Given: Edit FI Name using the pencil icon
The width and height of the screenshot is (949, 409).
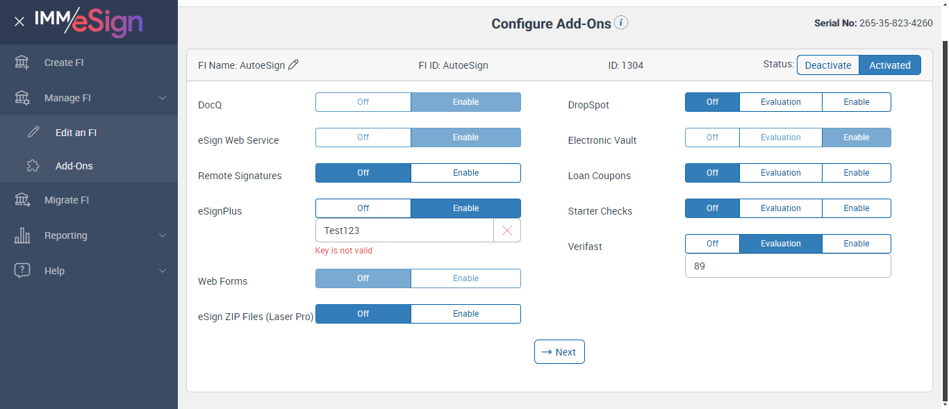Looking at the screenshot, I should click(x=293, y=65).
